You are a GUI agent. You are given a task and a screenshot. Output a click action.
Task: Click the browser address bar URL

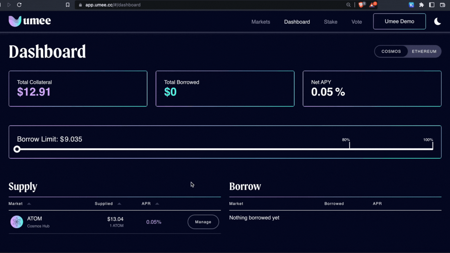pyautogui.click(x=113, y=5)
